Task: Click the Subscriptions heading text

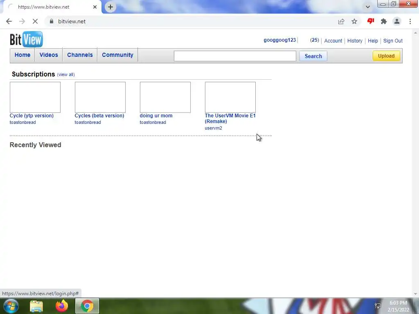Action: coord(34,74)
